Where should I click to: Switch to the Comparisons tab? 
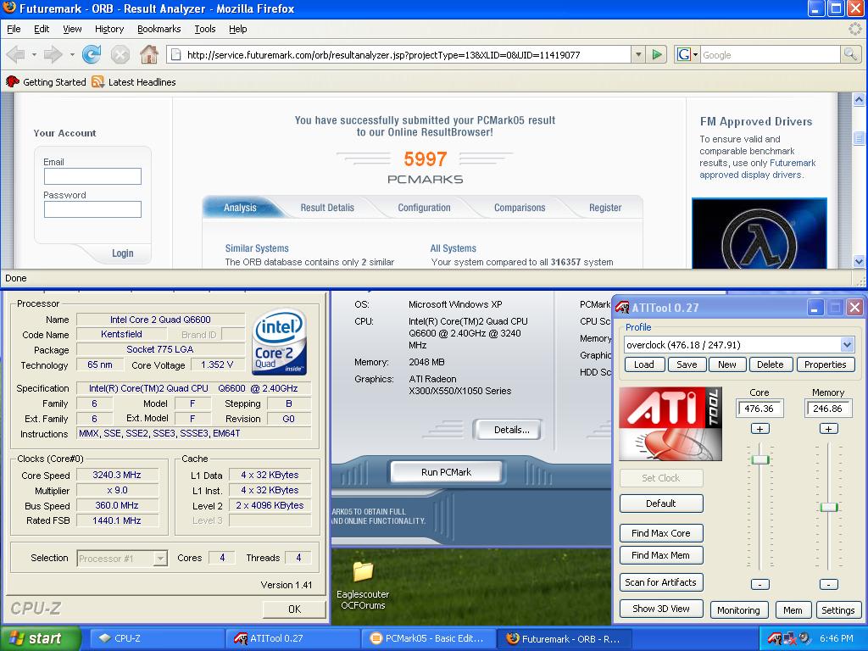pyautogui.click(x=520, y=208)
